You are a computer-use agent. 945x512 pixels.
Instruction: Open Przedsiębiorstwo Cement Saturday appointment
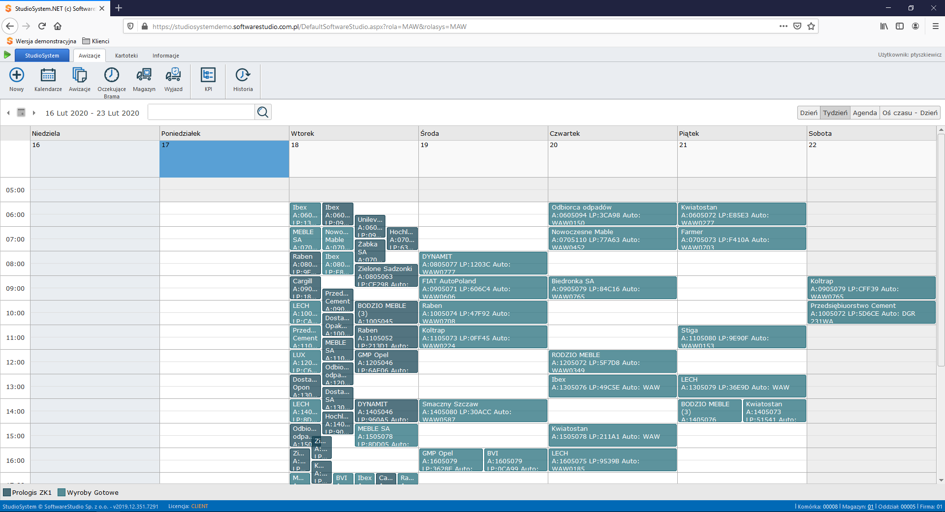point(871,312)
